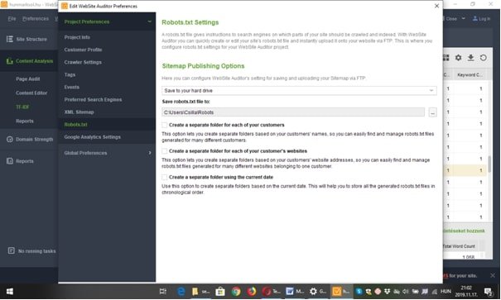Enable separate folder for each of your customers
The height and width of the screenshot is (300, 501).
(164, 125)
